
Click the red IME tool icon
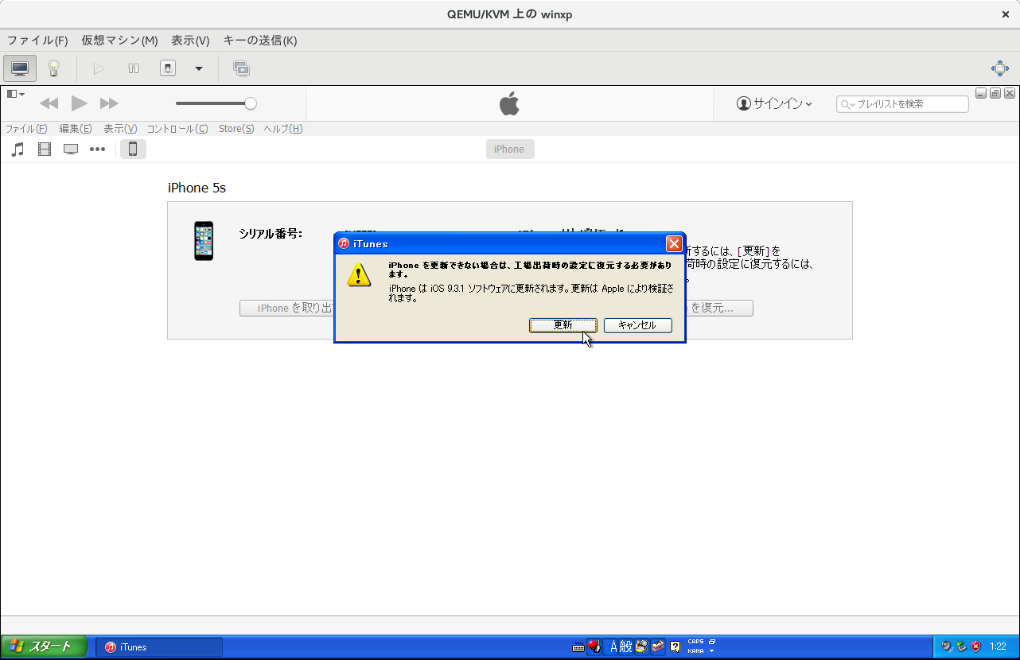click(594, 646)
